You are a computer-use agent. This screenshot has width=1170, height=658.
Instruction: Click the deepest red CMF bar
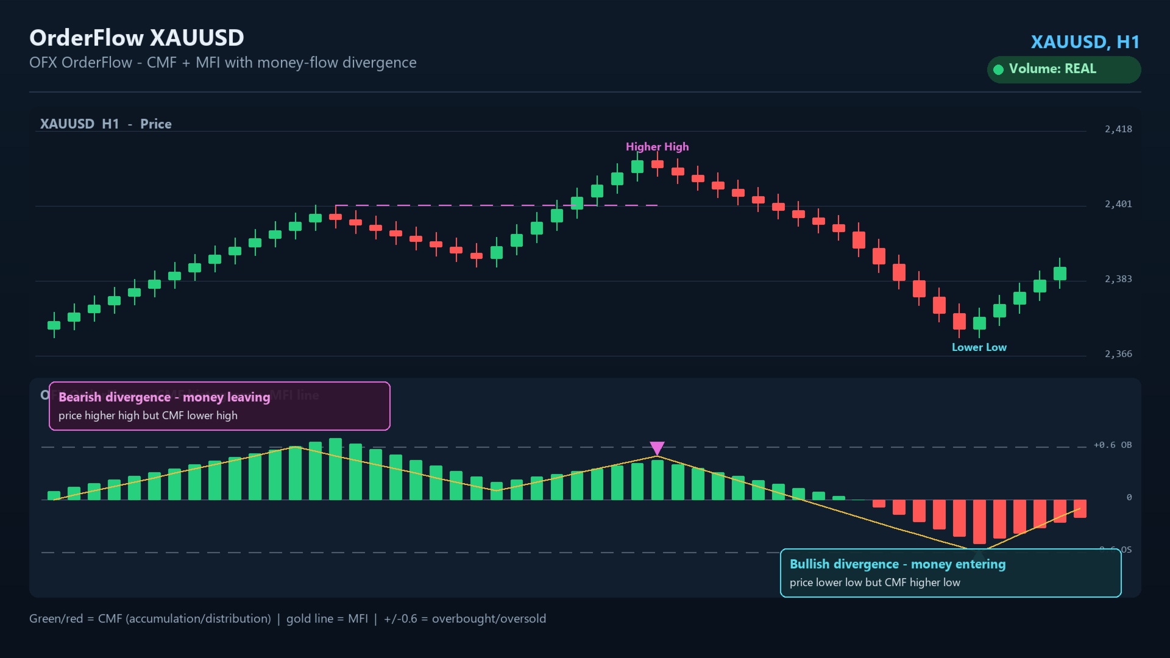[979, 522]
